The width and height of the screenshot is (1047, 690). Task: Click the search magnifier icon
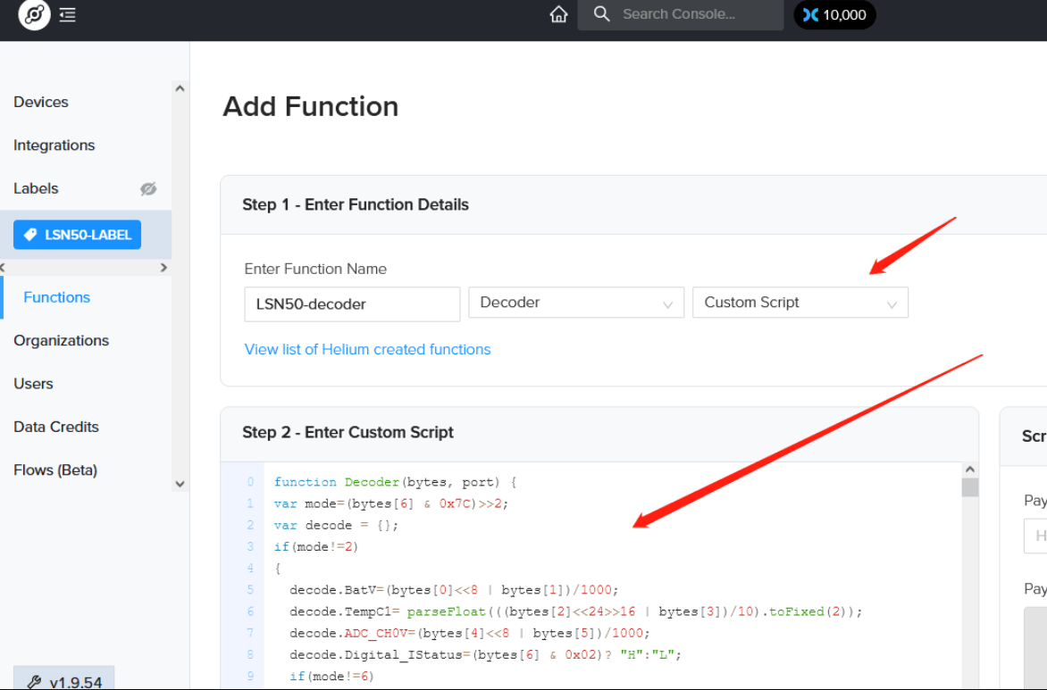601,14
